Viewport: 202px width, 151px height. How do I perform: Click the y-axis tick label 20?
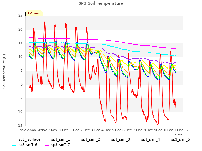click(20, 29)
